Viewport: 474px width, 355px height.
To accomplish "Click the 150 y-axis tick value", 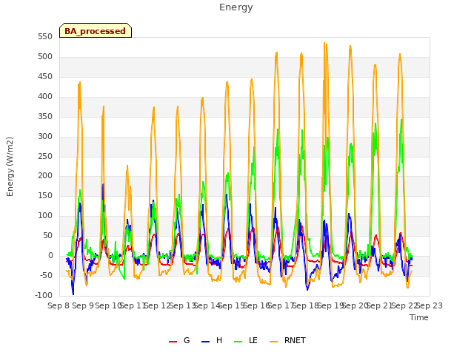I will coord(45,195).
